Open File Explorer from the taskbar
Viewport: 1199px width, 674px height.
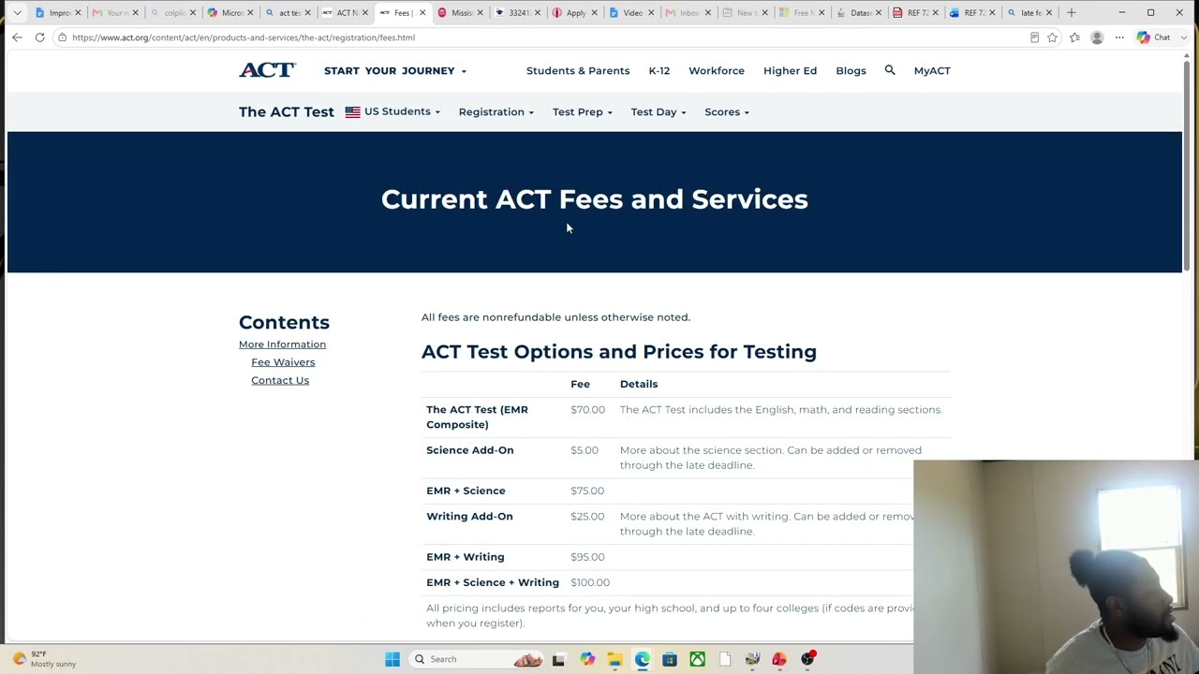[x=614, y=659]
